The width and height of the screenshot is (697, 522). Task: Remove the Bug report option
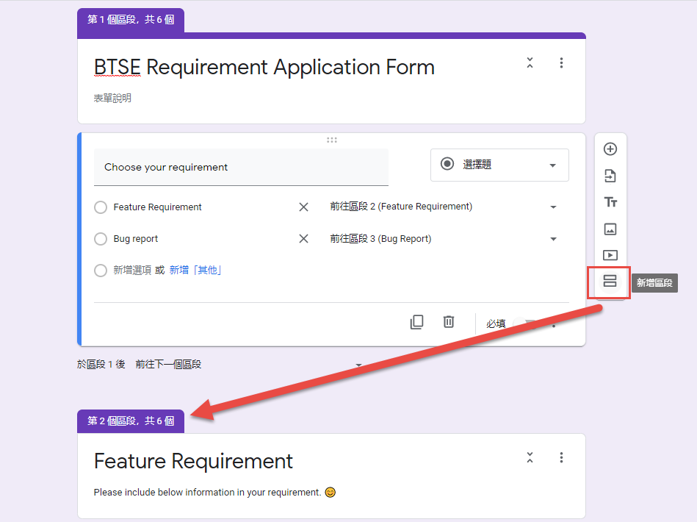point(303,239)
